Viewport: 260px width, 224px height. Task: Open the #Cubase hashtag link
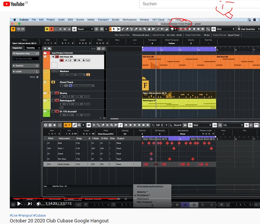39,216
